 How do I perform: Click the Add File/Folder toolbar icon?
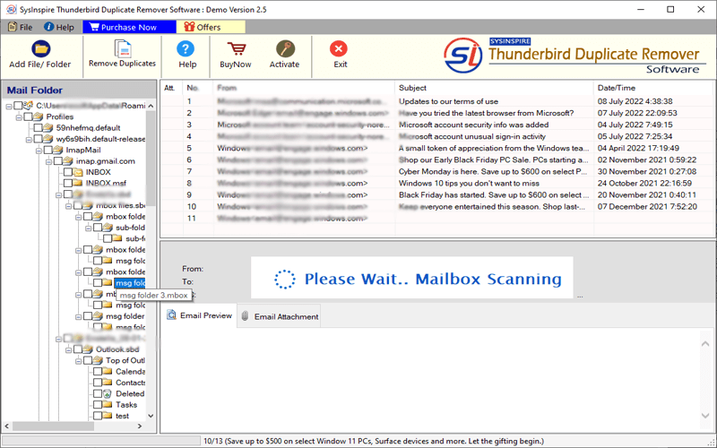point(40,48)
